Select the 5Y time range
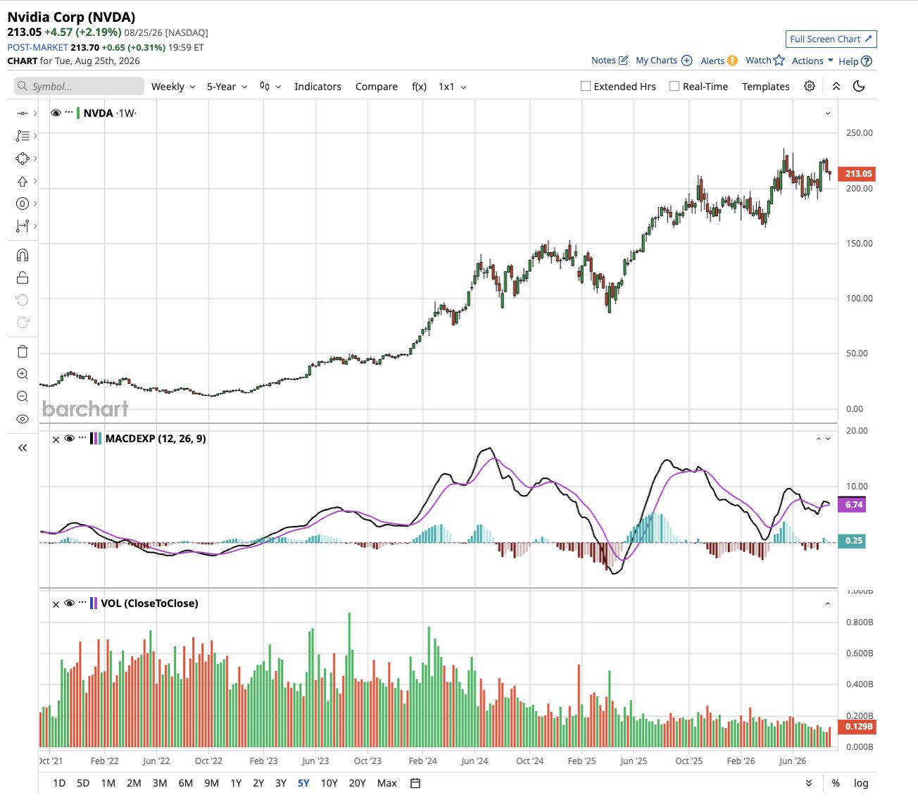 pos(303,783)
